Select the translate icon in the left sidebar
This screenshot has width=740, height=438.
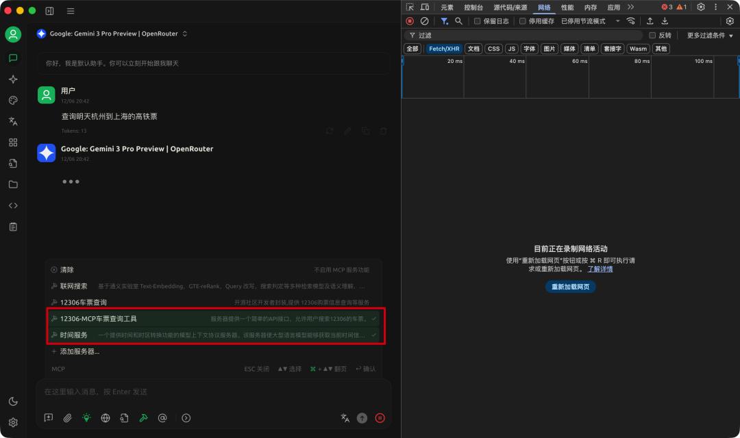click(x=13, y=121)
